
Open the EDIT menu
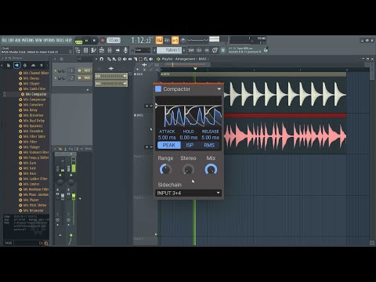11,41
